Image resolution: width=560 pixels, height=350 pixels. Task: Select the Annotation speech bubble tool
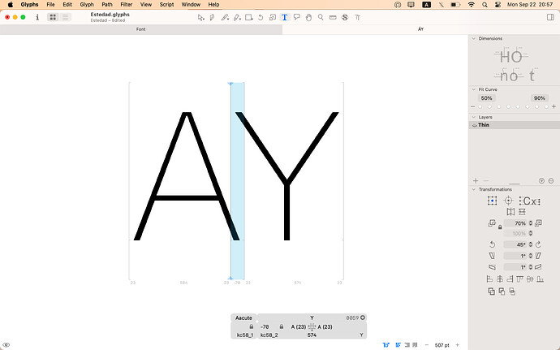pyautogui.click(x=296, y=17)
